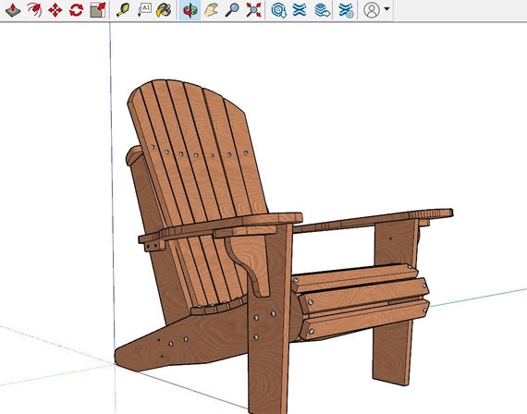Viewport: 527px width, 414px height.
Task: Toggle the highlighted Orbit tool
Action: click(x=190, y=10)
